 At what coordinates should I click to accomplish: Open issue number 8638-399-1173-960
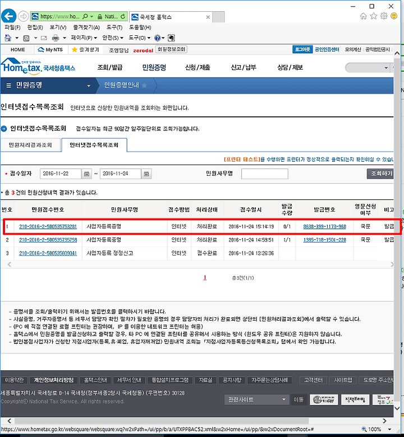tap(325, 226)
